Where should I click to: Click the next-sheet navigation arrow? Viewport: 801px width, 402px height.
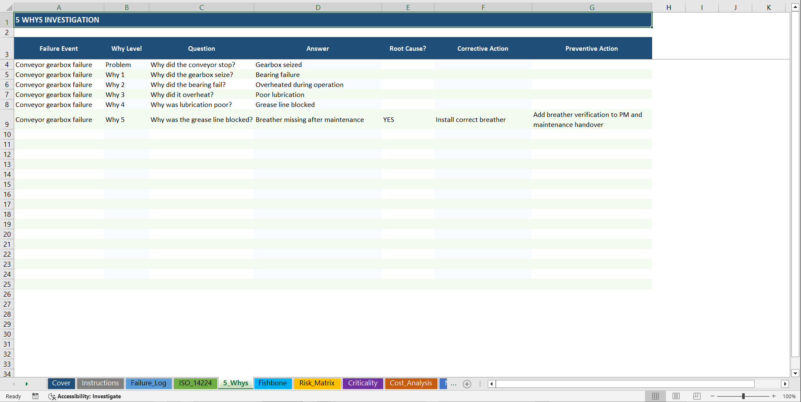tap(27, 384)
